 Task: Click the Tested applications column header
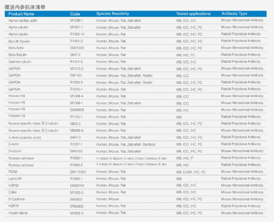point(193,14)
